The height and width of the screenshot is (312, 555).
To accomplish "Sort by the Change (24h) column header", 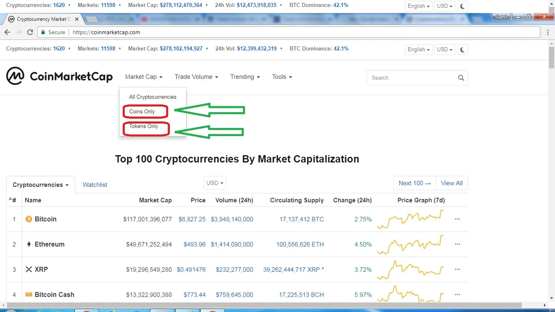I will [352, 200].
